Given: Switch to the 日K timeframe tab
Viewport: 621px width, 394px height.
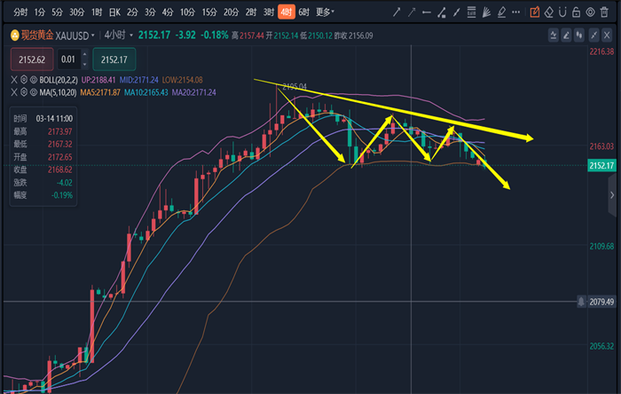Looking at the screenshot, I should click(114, 12).
